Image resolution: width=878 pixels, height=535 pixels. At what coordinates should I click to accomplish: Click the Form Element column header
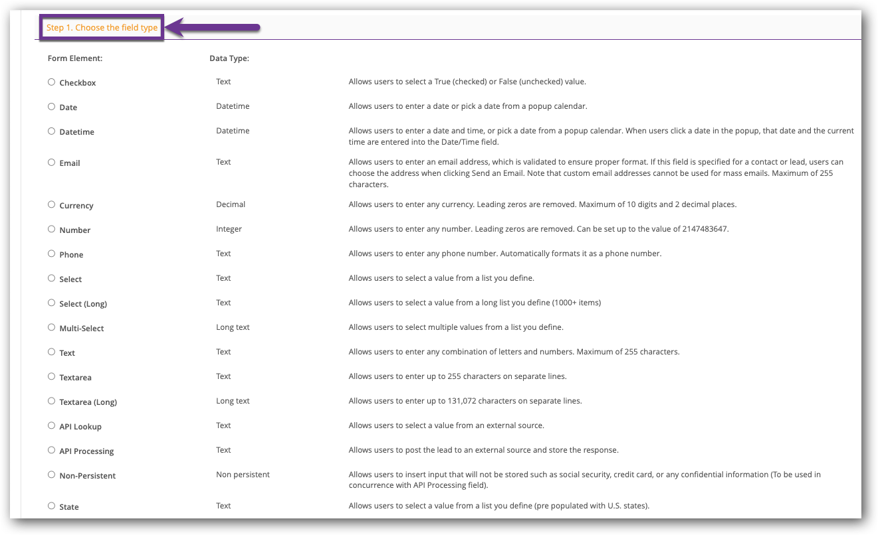[x=75, y=58]
